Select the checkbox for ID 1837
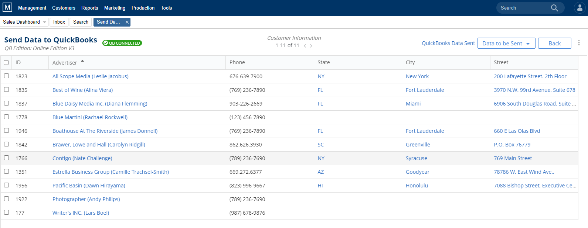Screen dimensions: 588x228 point(6,103)
